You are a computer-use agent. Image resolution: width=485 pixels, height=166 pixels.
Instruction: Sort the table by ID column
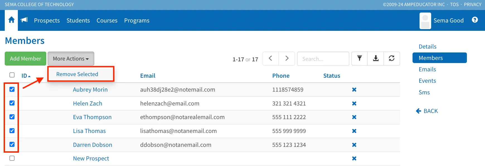coord(26,76)
